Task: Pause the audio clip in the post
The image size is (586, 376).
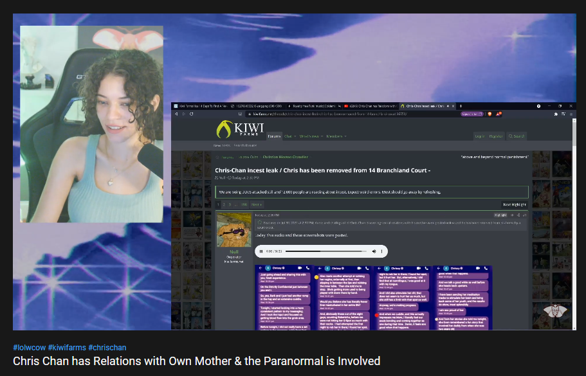Action: click(261, 251)
